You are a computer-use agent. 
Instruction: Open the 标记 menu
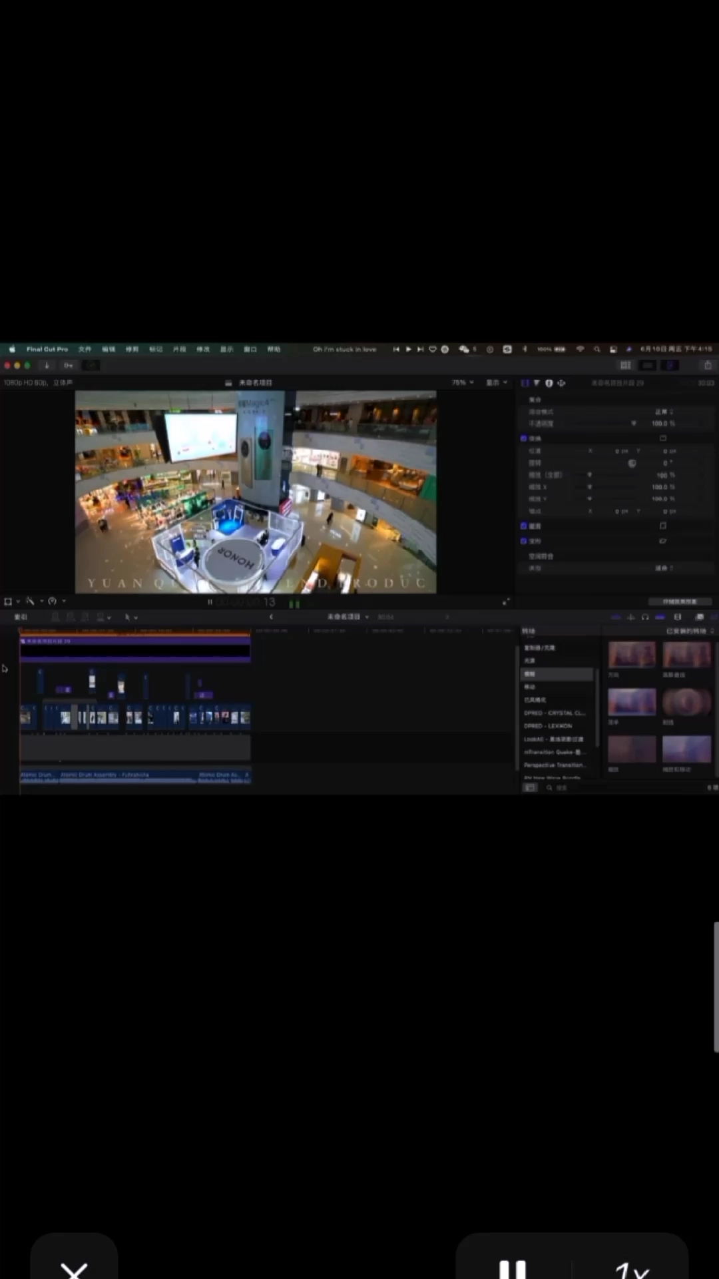point(156,349)
